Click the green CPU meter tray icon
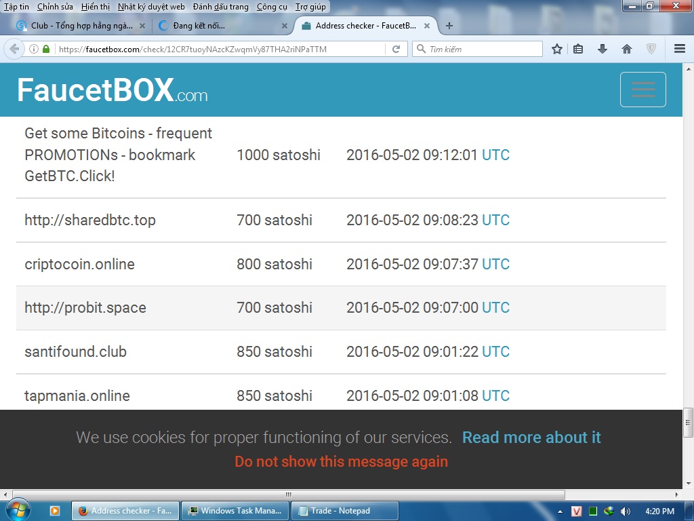Screen dimensions: 694x521 pyautogui.click(x=592, y=512)
